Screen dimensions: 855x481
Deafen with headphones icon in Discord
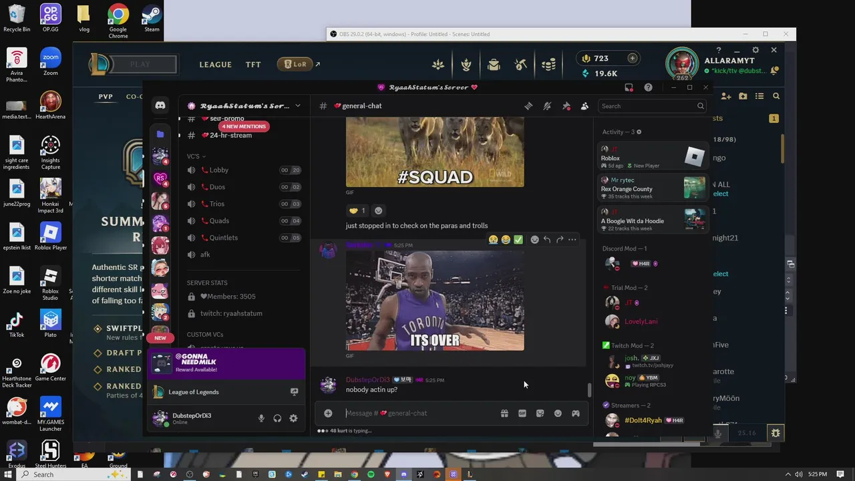(x=277, y=418)
